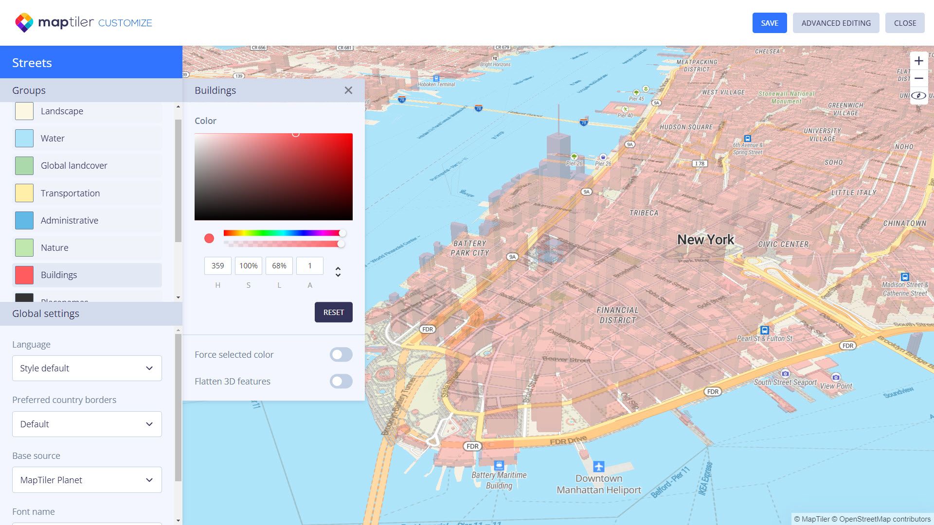Open the Preferred country borders dropdown

click(x=87, y=424)
